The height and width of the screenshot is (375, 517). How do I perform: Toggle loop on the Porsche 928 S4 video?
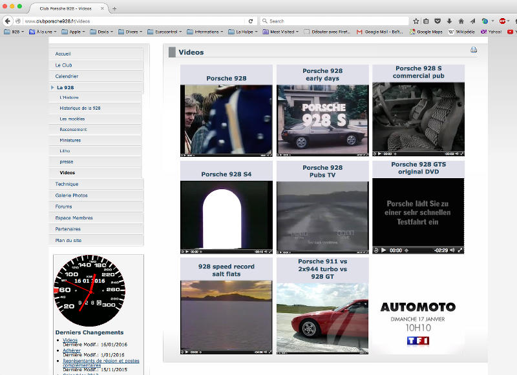(182, 252)
